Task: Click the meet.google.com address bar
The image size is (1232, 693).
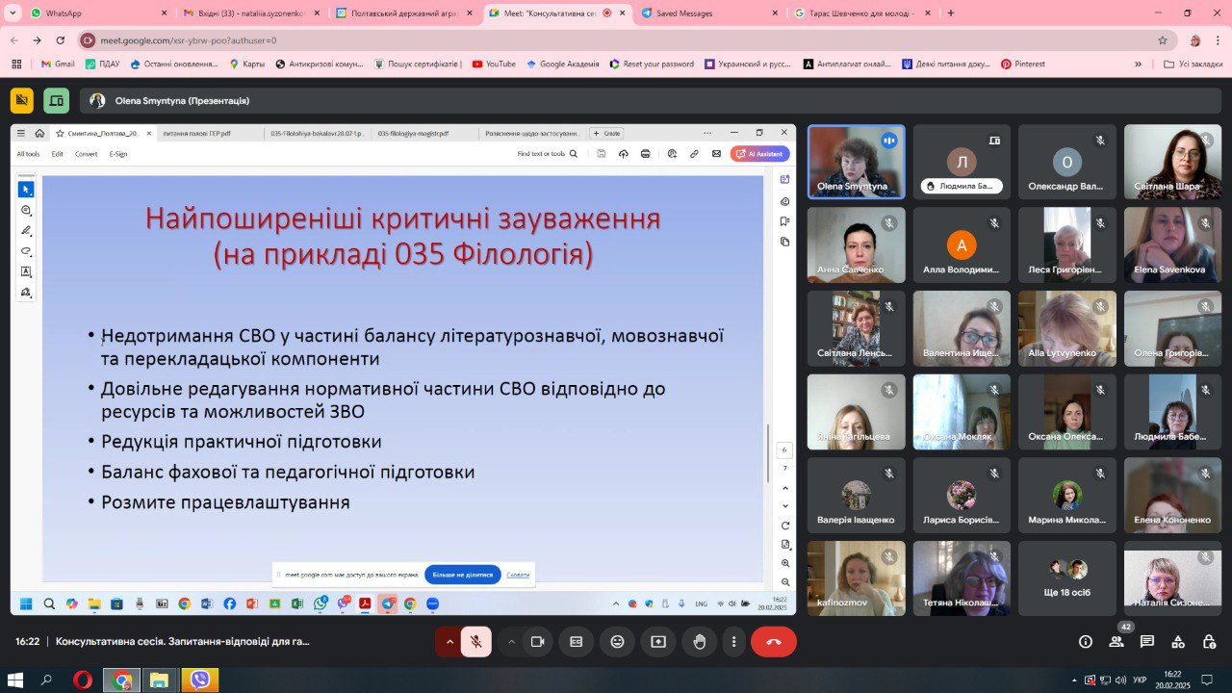Action: (616, 40)
